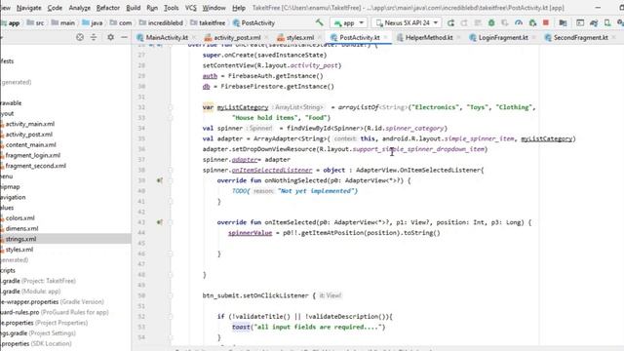Click the incrediblebd breadcrumb folder
This screenshot has width=624, height=351.
click(x=161, y=23)
